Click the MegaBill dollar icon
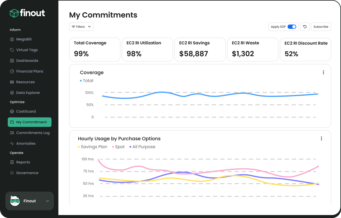Viewport: 341px width, 218px height. tap(12, 39)
